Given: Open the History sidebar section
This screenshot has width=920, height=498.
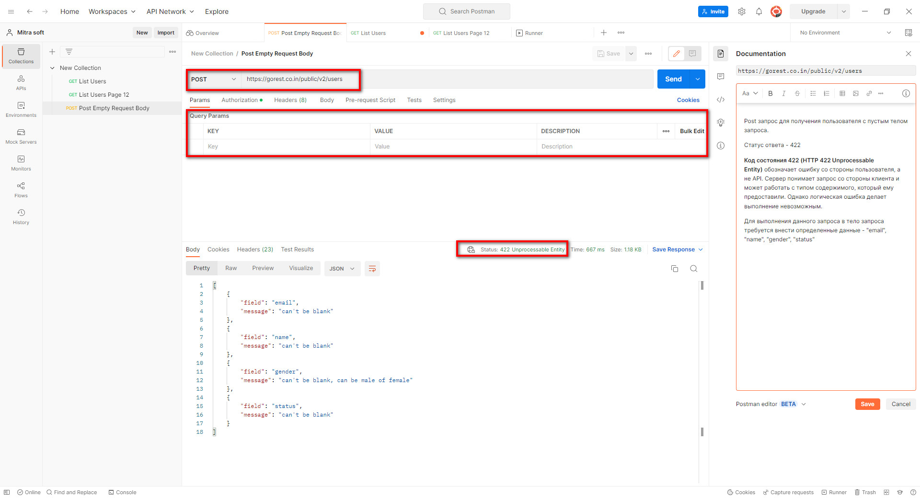Looking at the screenshot, I should tap(21, 217).
